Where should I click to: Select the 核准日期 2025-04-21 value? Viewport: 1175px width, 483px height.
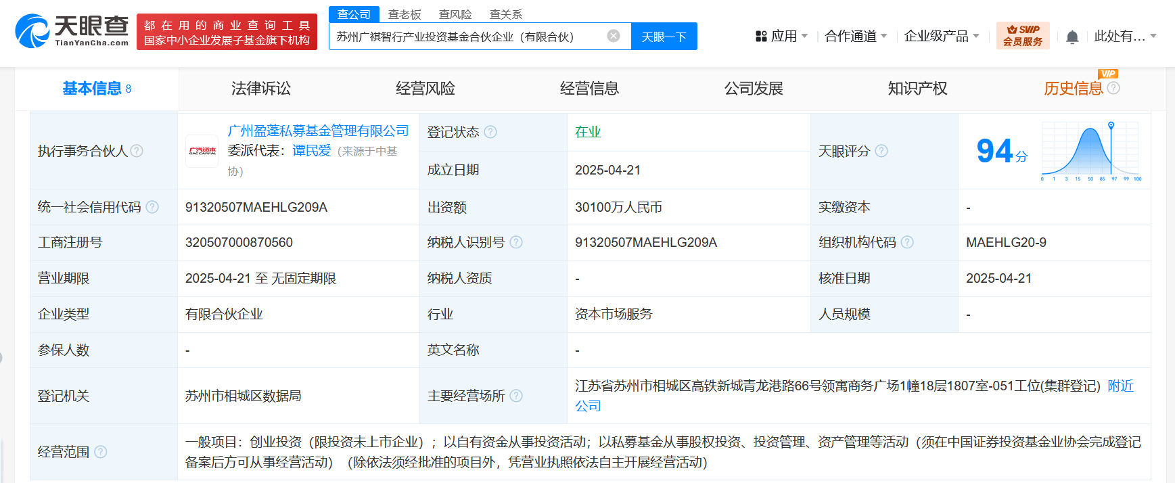click(x=998, y=278)
